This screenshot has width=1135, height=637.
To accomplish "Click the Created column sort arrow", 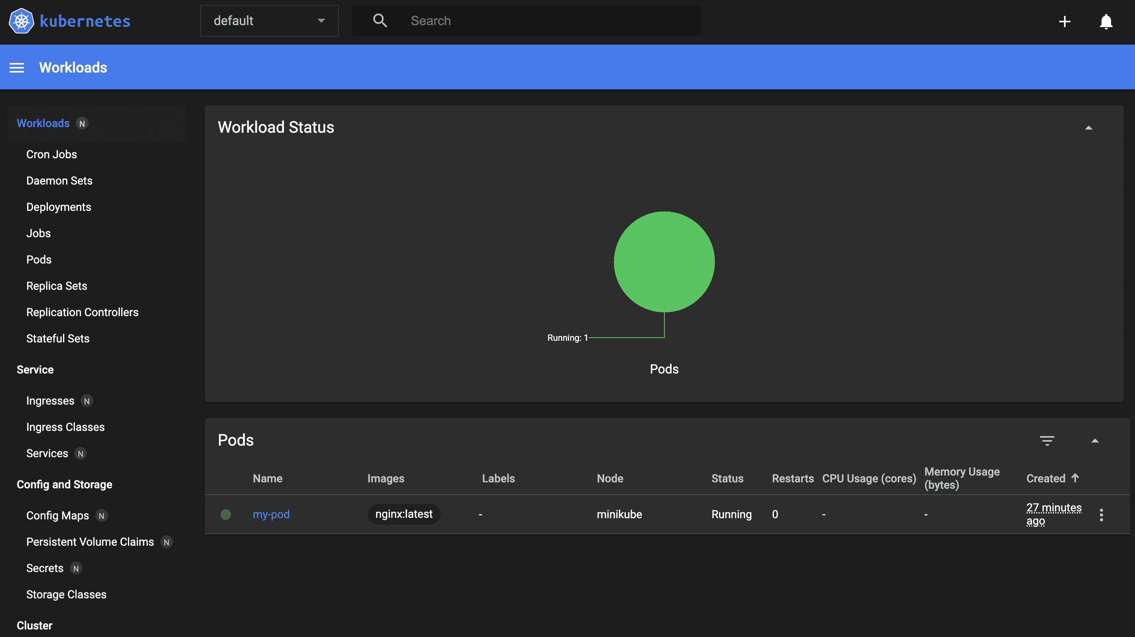I will (1075, 478).
